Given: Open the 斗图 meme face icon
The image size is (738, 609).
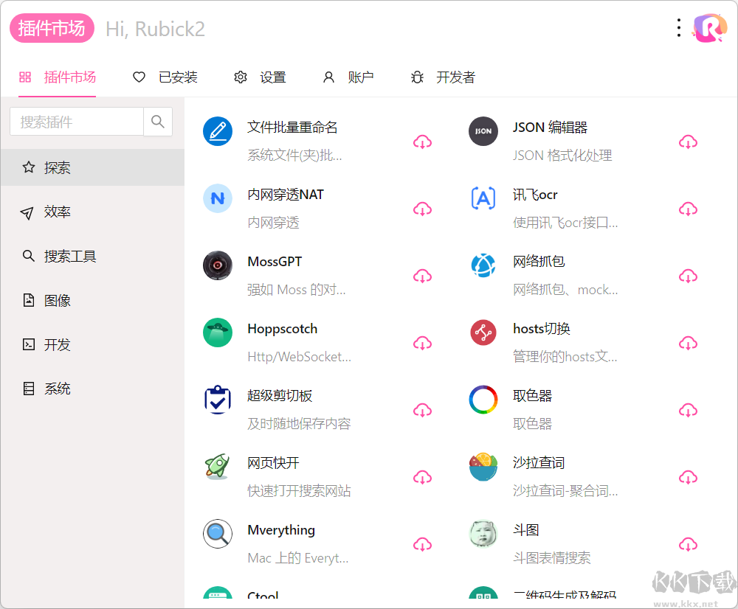Looking at the screenshot, I should [483, 534].
